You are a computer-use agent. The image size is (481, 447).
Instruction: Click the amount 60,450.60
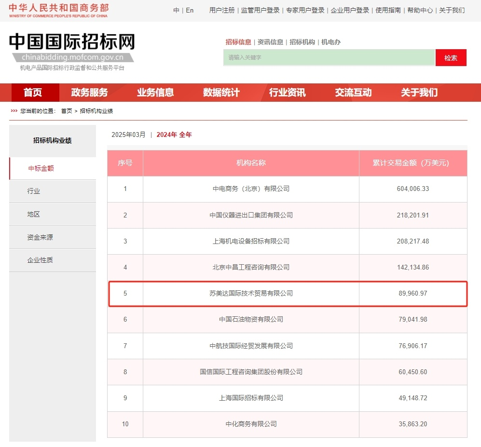(413, 372)
